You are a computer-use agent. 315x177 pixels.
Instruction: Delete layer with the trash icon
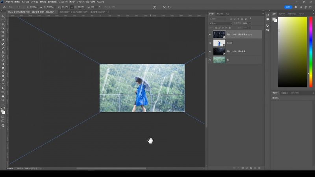click(259, 168)
